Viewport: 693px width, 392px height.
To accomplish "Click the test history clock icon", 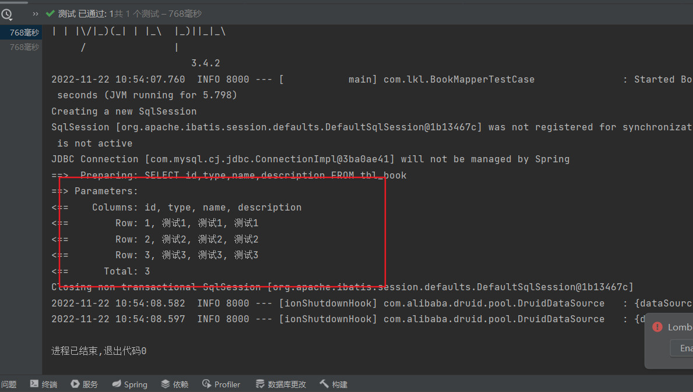I will [x=6, y=14].
